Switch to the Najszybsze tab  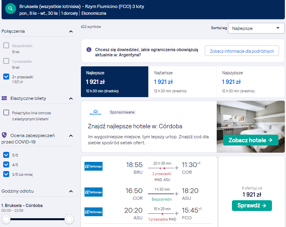[x=250, y=82]
